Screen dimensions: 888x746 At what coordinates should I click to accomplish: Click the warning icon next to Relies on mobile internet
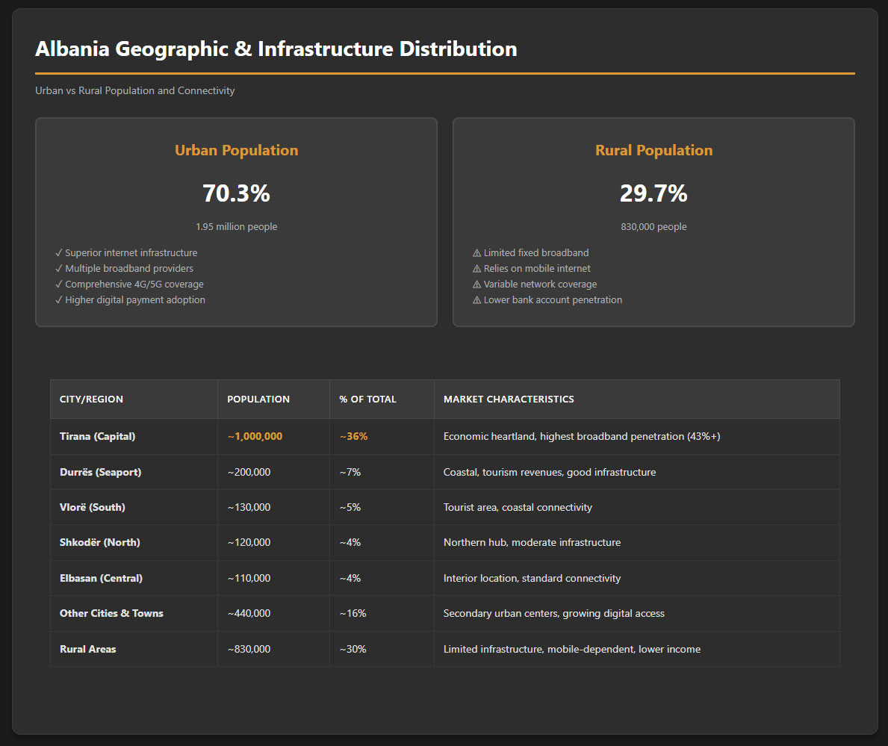click(x=476, y=269)
